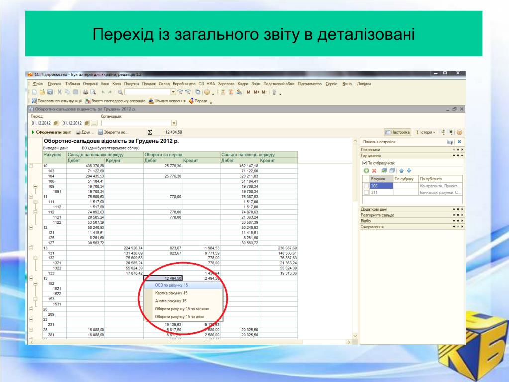
Task: Open the Історія dropdown
Action: coord(425,132)
